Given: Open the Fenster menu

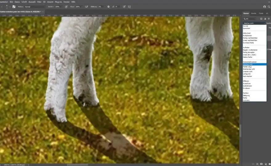Looking at the screenshot, I should pos(67,2).
